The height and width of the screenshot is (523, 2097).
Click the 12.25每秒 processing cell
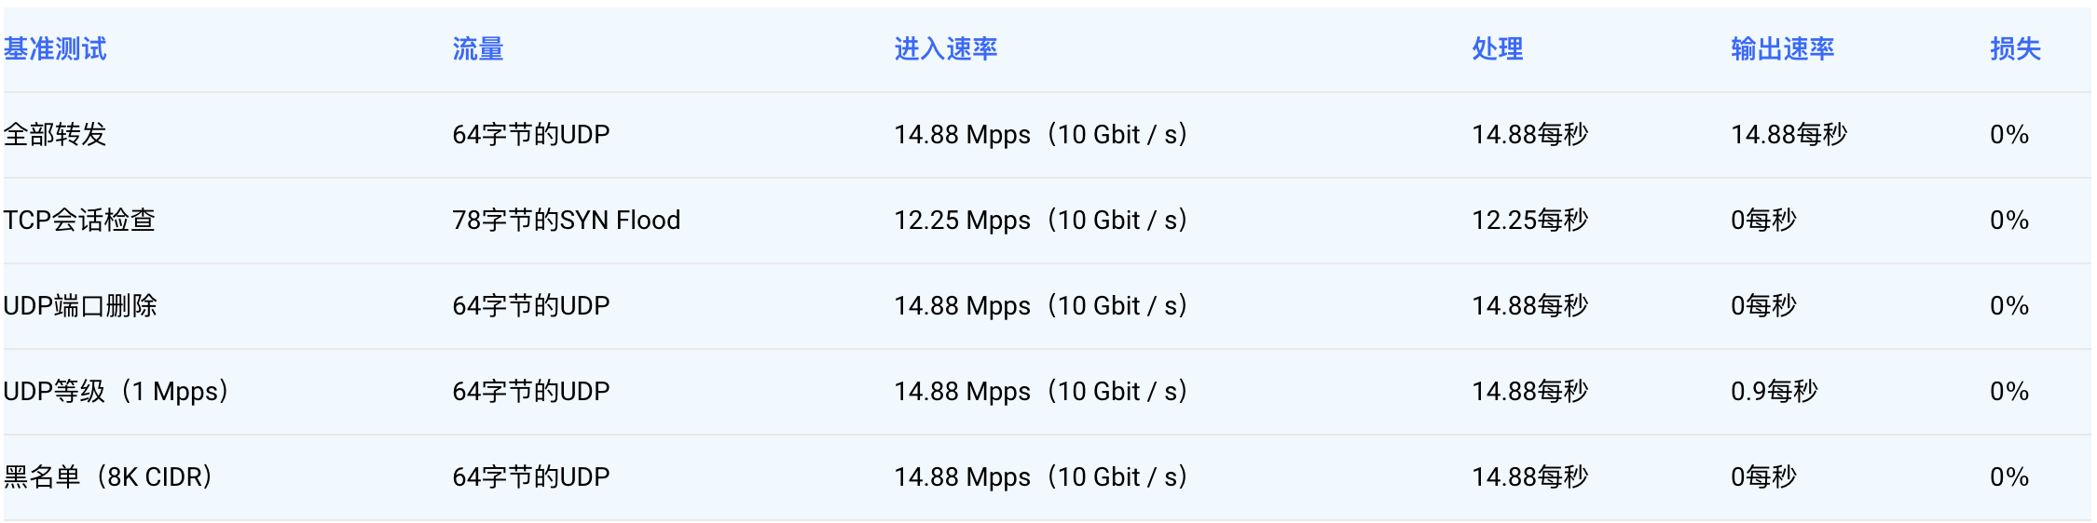1529,220
